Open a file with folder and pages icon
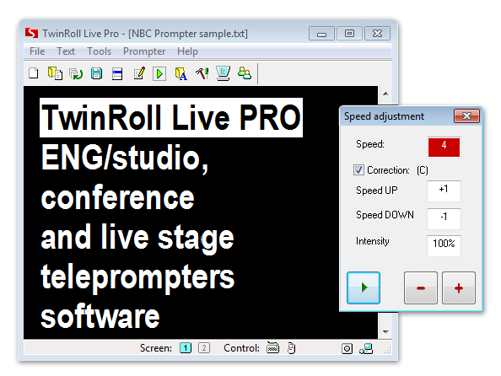The height and width of the screenshot is (376, 501). pyautogui.click(x=55, y=73)
